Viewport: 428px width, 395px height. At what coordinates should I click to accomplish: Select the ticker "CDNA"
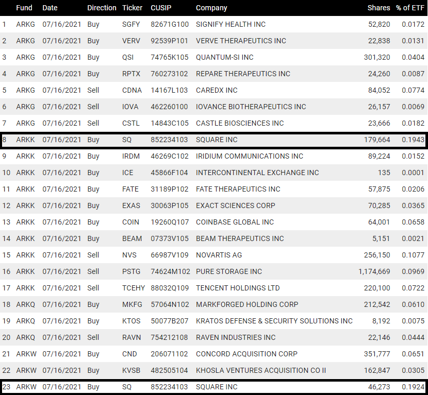click(132, 90)
